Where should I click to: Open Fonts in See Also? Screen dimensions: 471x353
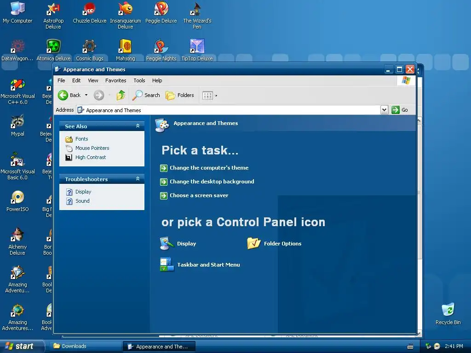click(82, 139)
